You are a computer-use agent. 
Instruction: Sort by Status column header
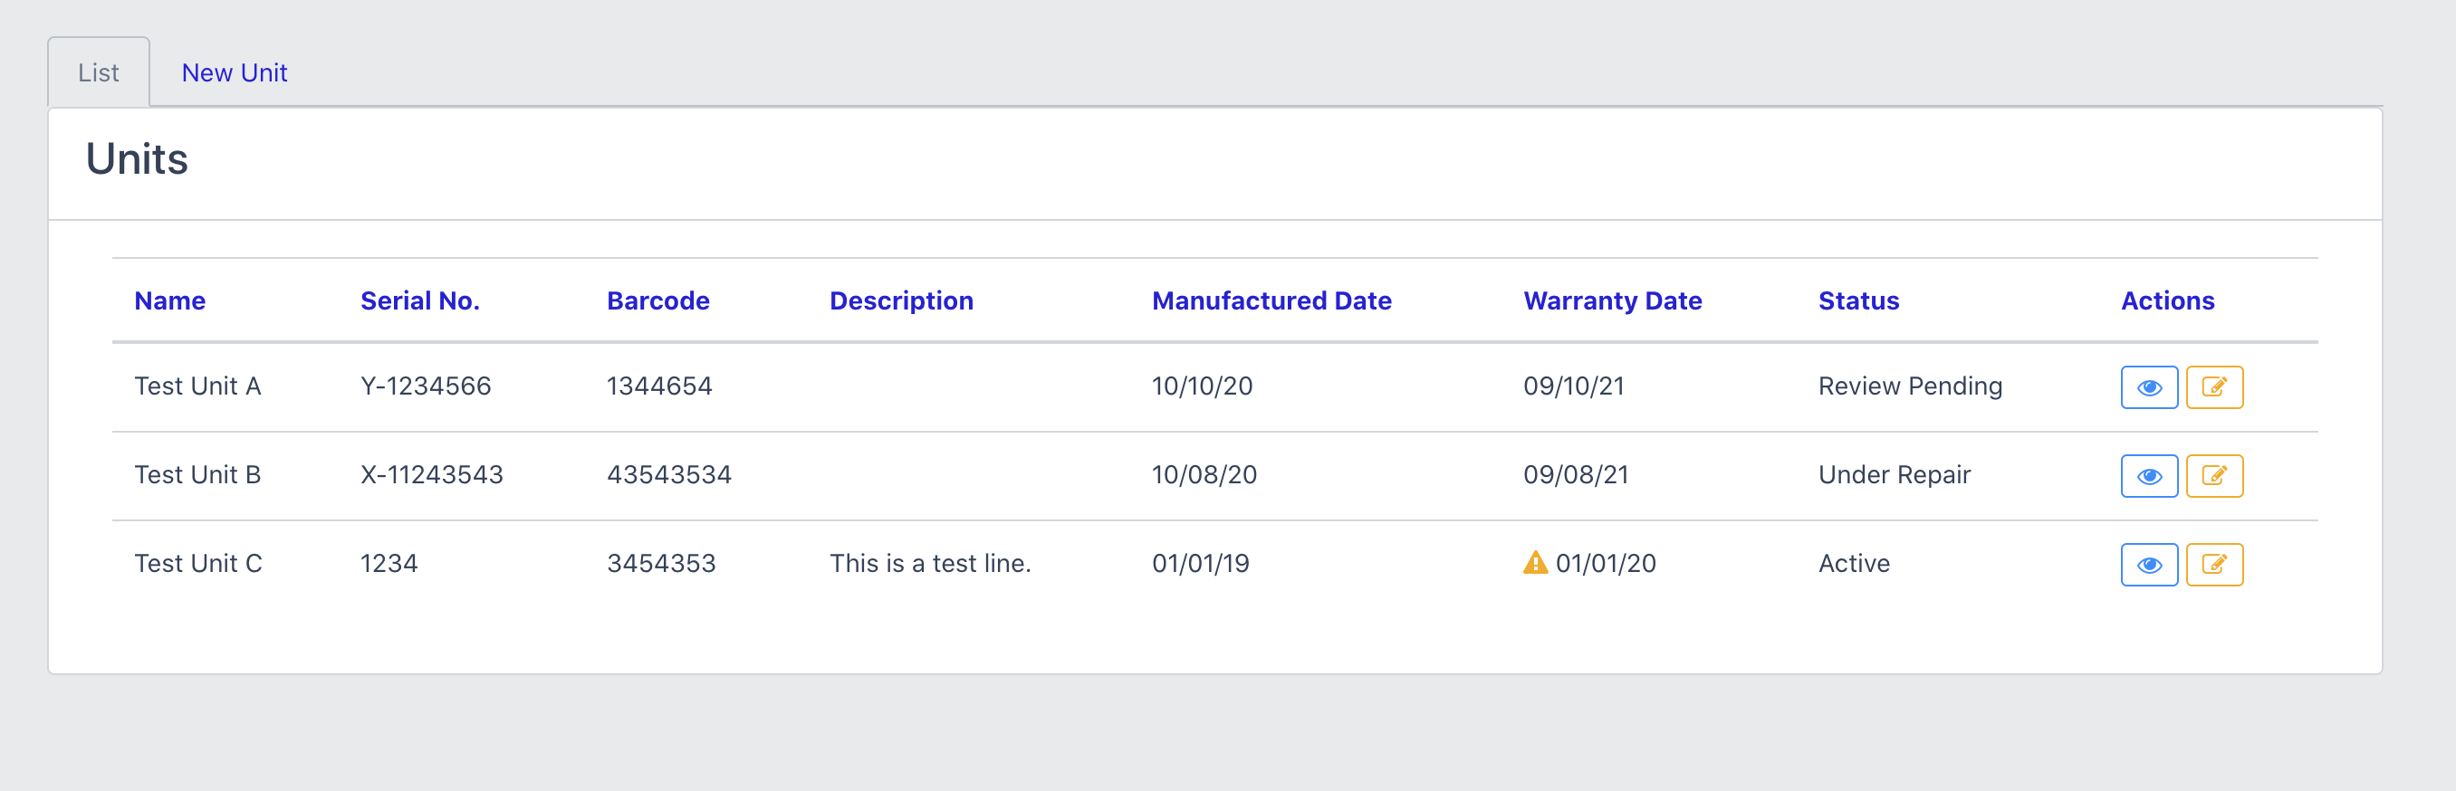[x=1858, y=300]
